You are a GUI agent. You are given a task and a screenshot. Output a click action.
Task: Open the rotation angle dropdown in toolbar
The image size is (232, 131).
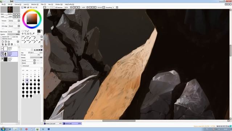87,7
